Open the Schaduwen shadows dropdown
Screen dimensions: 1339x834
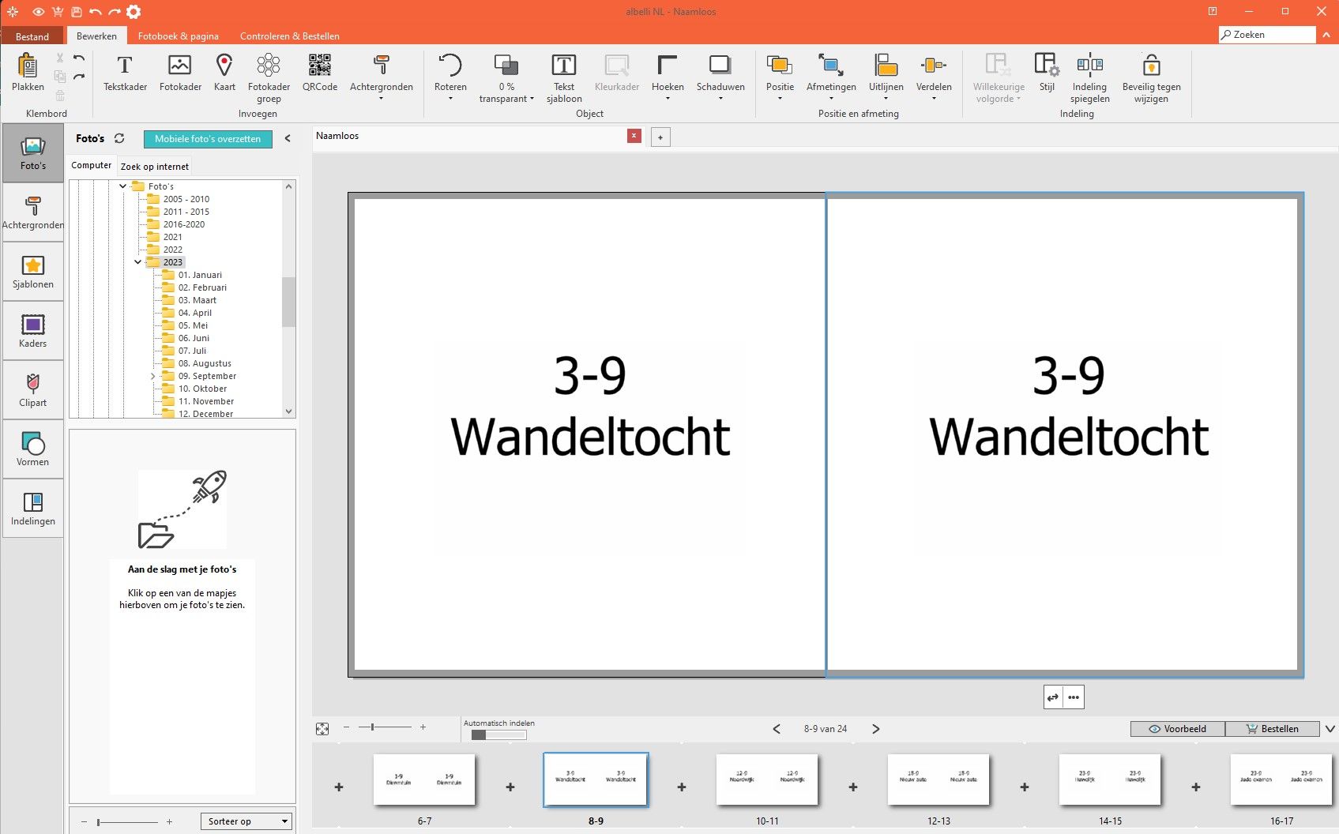[x=720, y=77]
